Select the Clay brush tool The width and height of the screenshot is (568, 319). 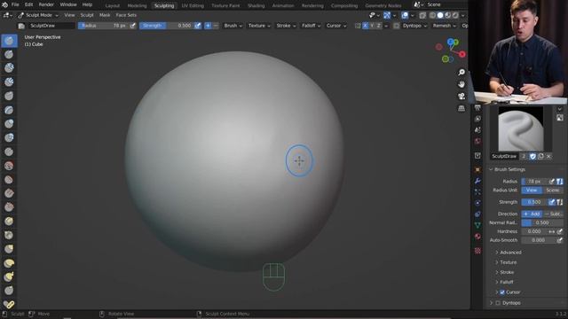click(x=9, y=68)
